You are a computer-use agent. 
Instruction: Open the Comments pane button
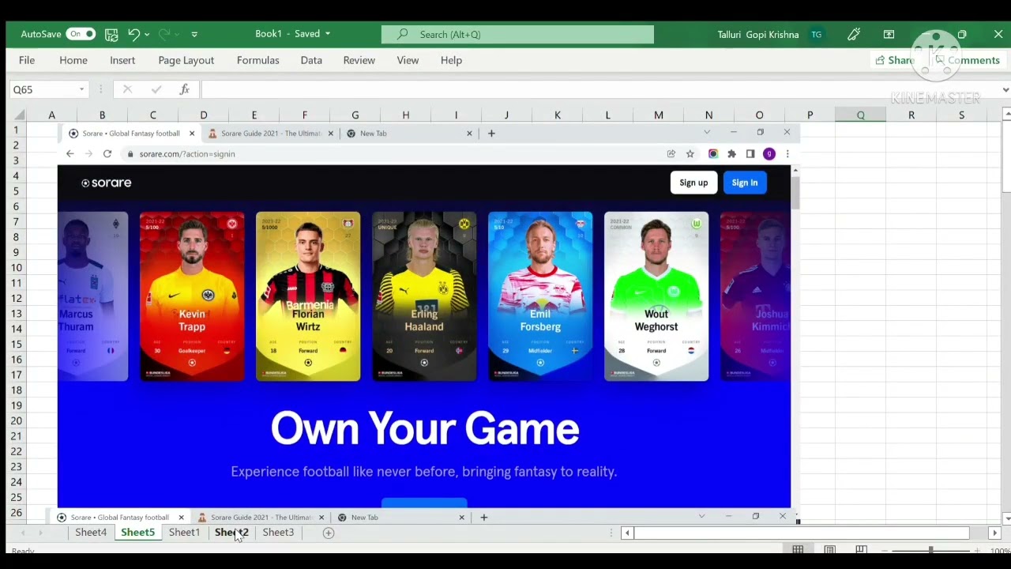pos(967,60)
